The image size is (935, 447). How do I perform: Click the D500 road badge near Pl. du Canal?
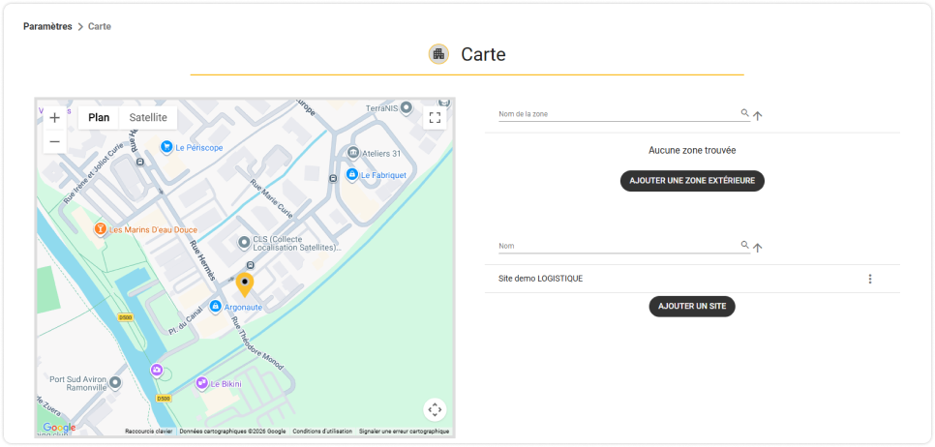(125, 317)
